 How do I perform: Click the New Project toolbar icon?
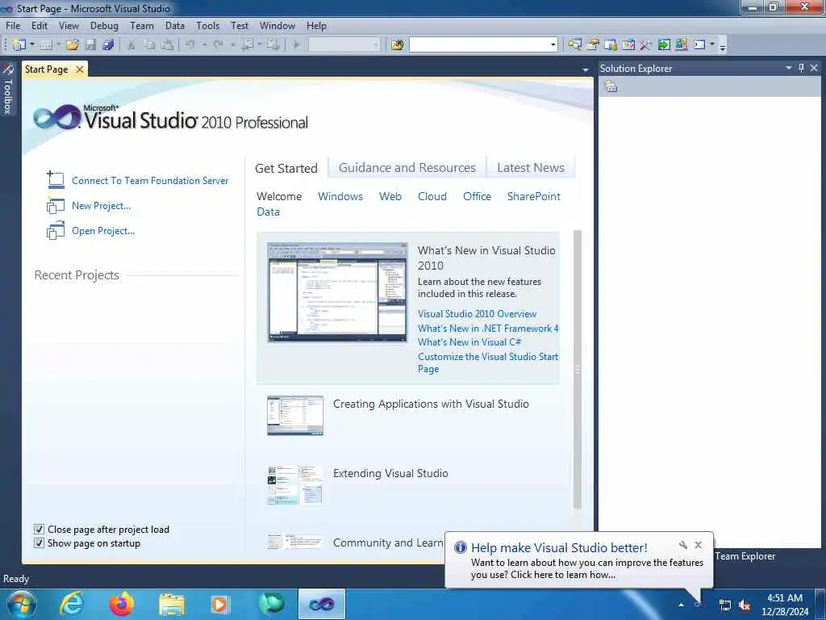[19, 45]
